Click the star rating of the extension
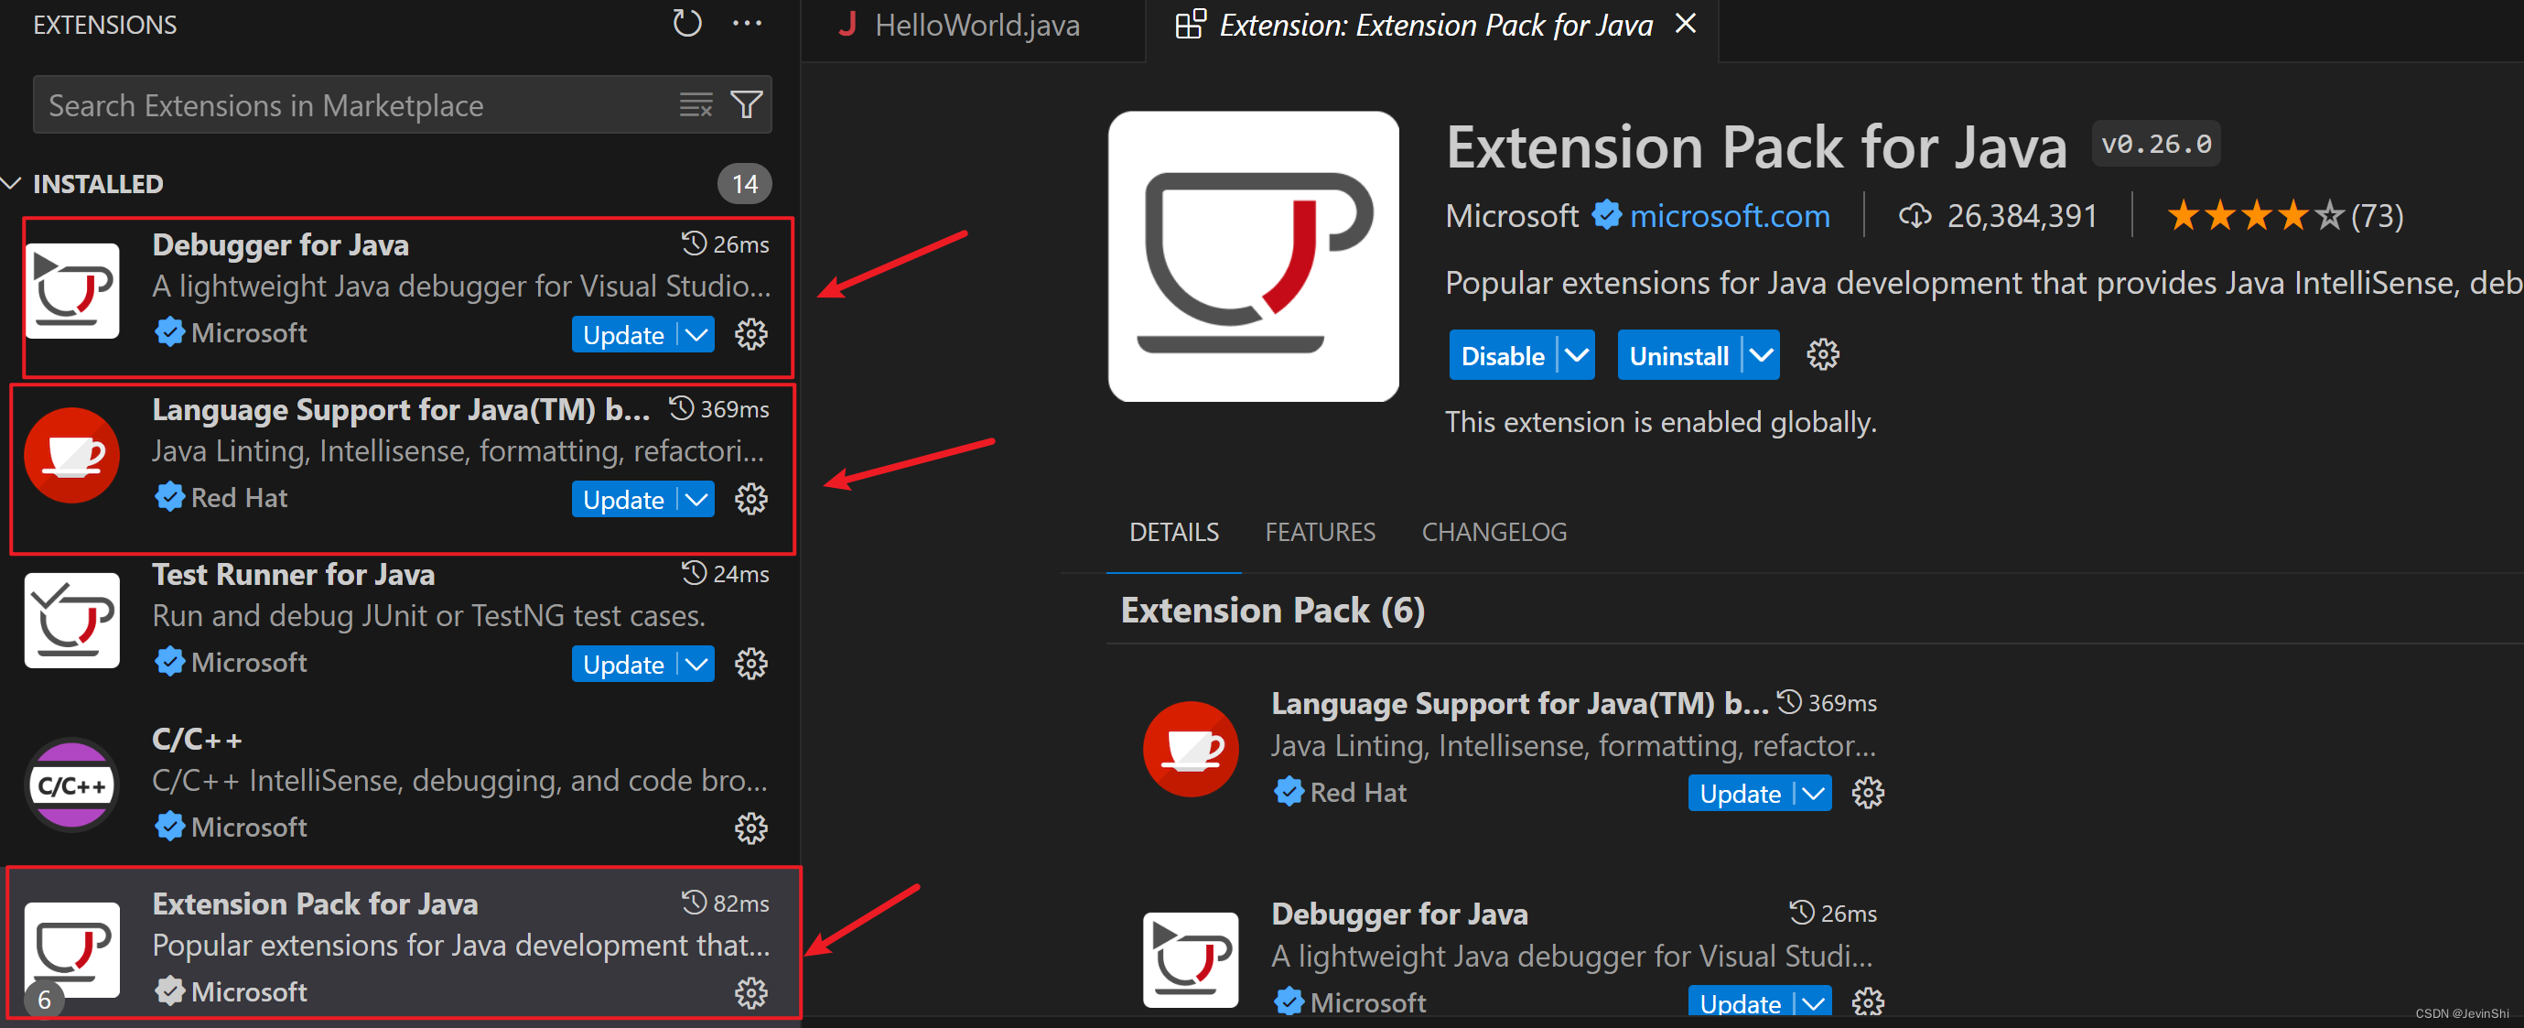This screenshot has width=2524, height=1028. (x=2253, y=216)
